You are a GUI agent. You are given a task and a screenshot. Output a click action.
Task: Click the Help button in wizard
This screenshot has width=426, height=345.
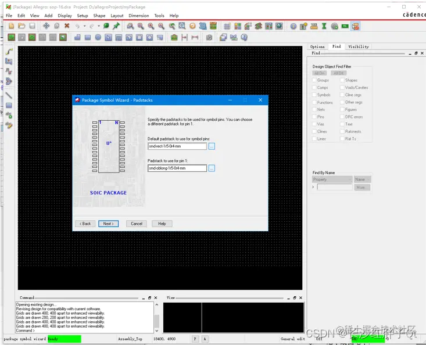tap(162, 224)
